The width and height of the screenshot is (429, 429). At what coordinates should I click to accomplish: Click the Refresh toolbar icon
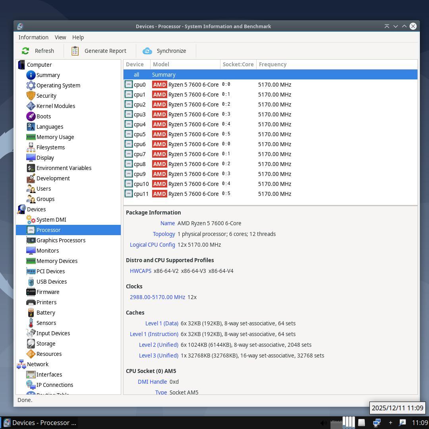coord(25,51)
